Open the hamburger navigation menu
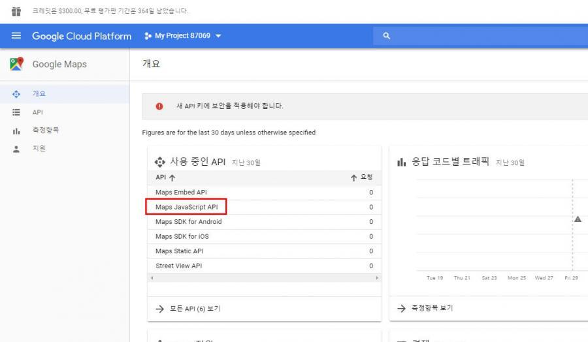This screenshot has width=588, height=342. 16,36
